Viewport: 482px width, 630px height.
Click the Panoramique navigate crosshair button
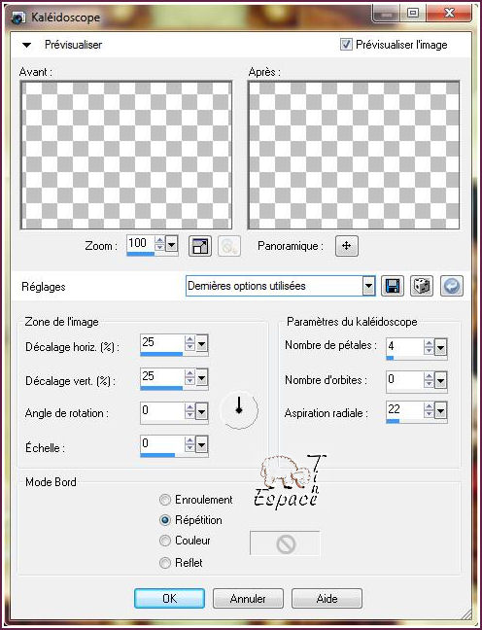(x=347, y=246)
